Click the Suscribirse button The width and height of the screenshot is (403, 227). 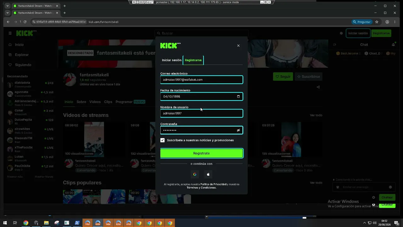pyautogui.click(x=309, y=77)
